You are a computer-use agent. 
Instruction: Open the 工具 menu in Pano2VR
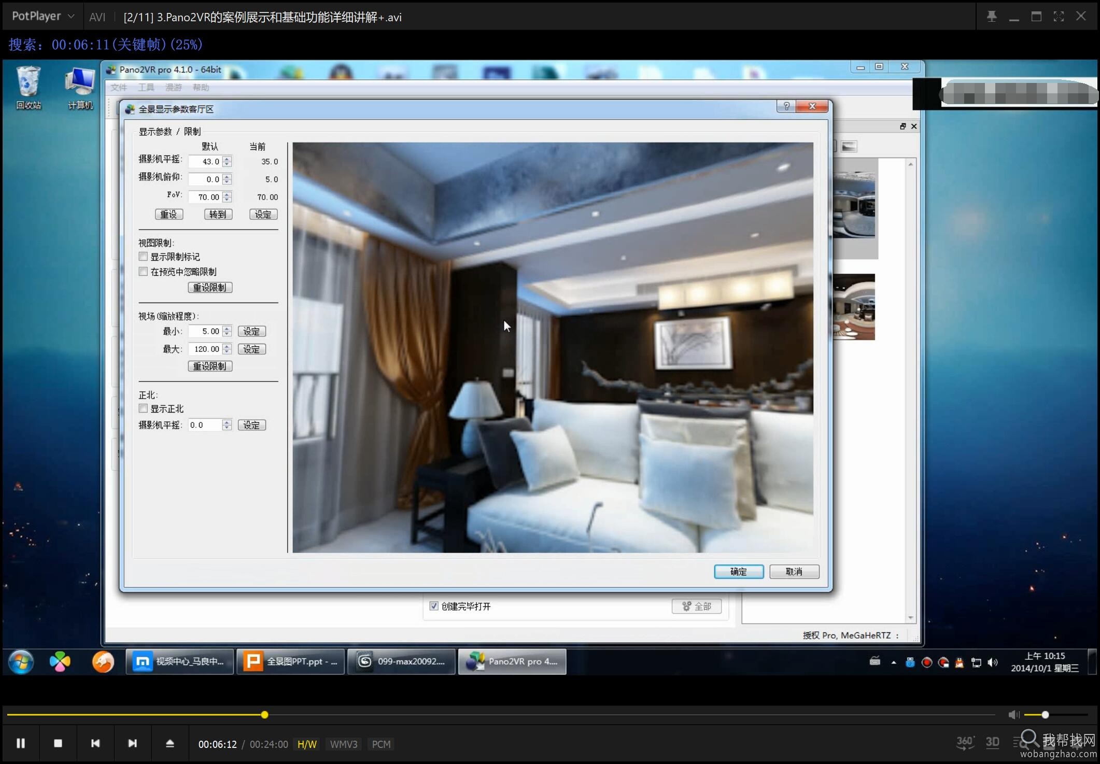click(x=146, y=88)
